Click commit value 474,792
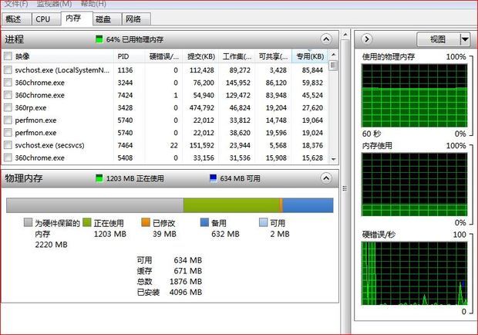 click(x=201, y=108)
